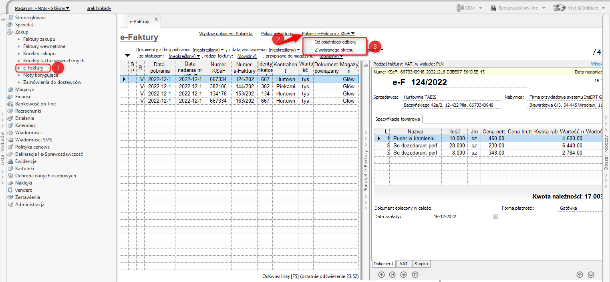Choose 'Z wybranego okresu' from the menu

[x=334, y=50]
